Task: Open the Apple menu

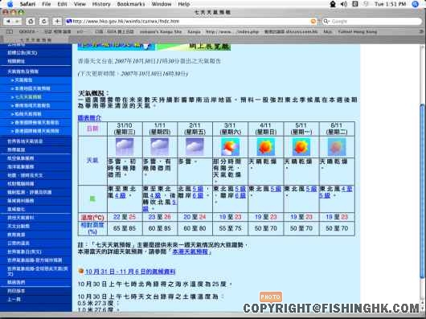Action: click(x=10, y=4)
